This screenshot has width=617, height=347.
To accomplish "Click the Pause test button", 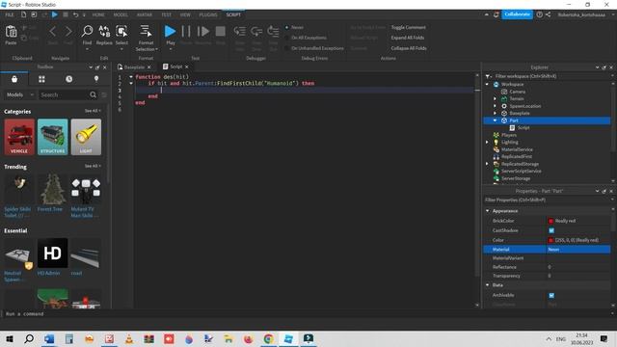I will [186, 32].
